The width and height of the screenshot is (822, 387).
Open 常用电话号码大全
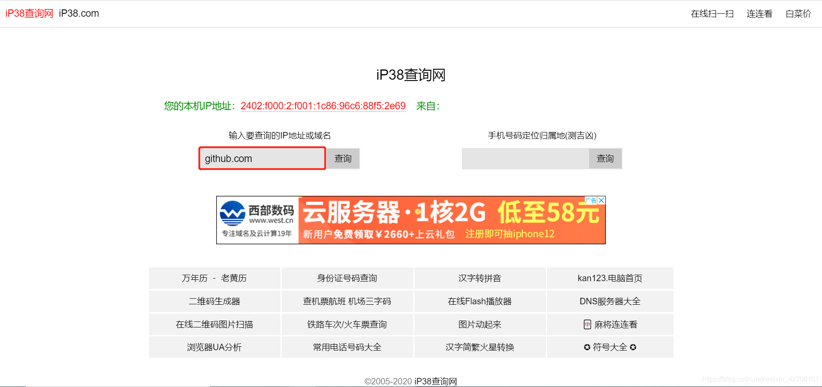(347, 347)
